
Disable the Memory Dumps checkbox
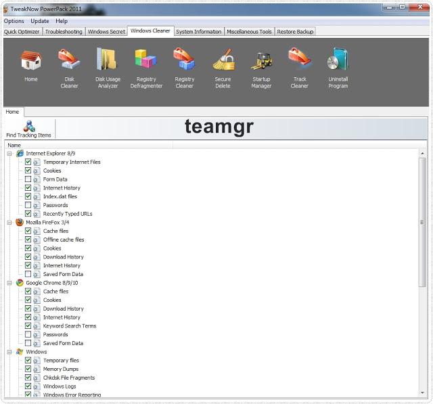click(28, 369)
